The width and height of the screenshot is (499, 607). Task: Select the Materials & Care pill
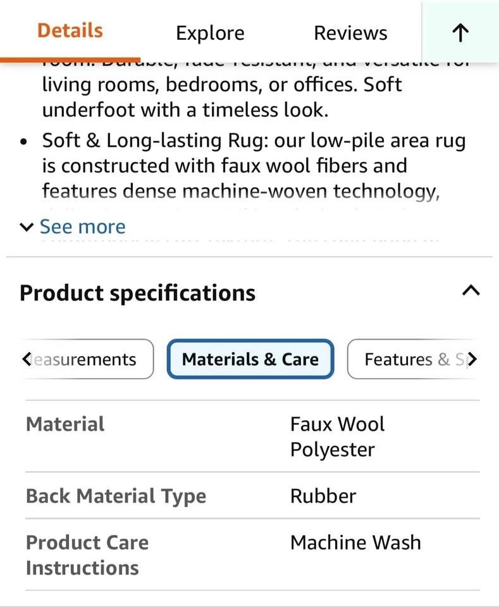point(250,359)
